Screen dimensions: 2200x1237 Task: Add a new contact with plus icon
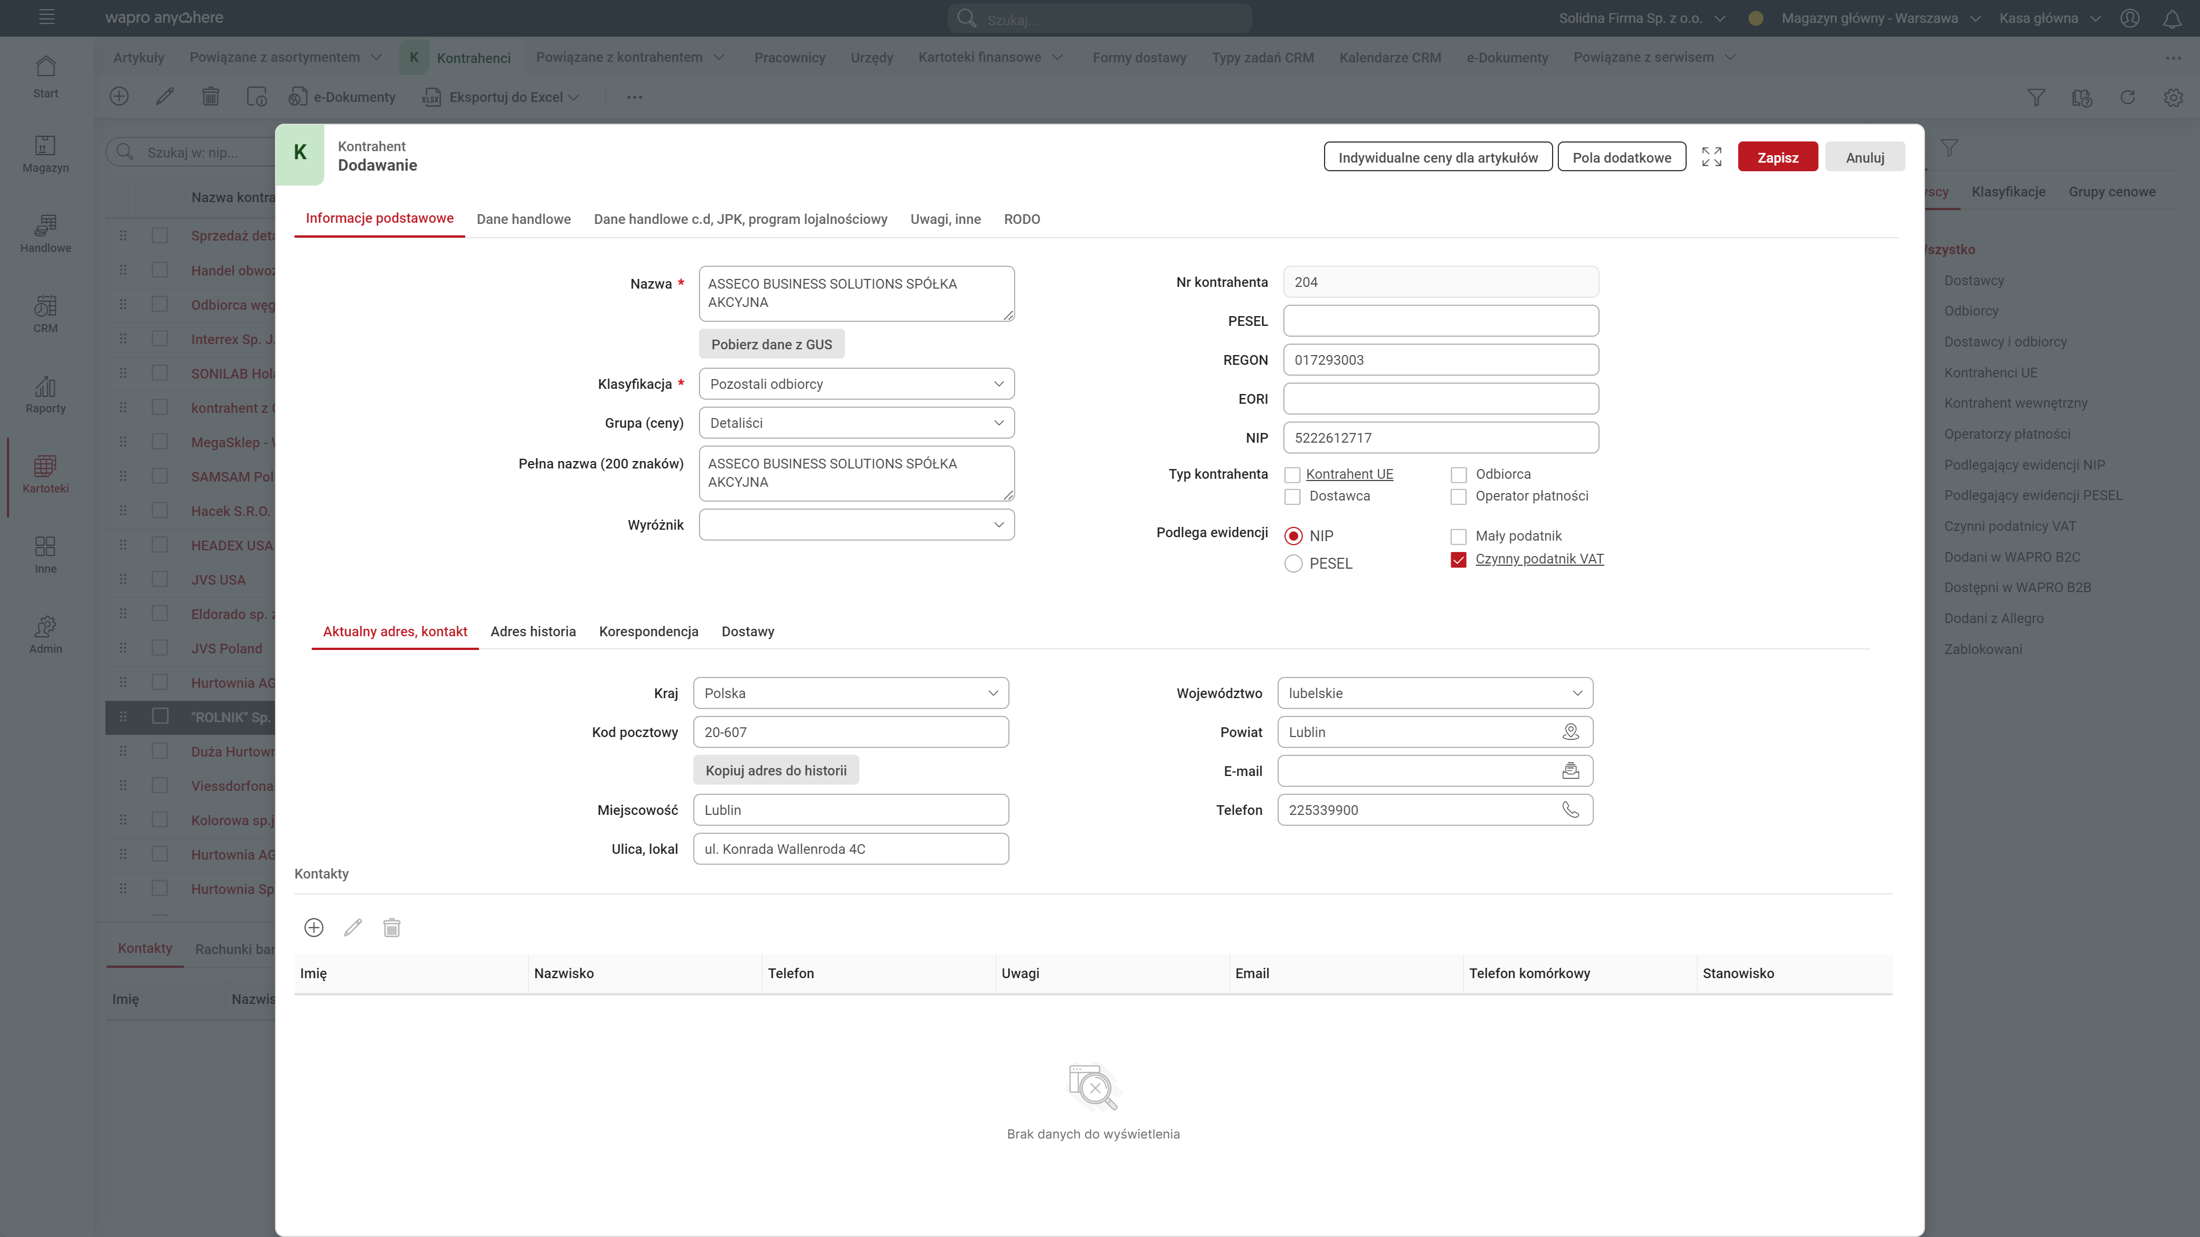click(x=313, y=928)
